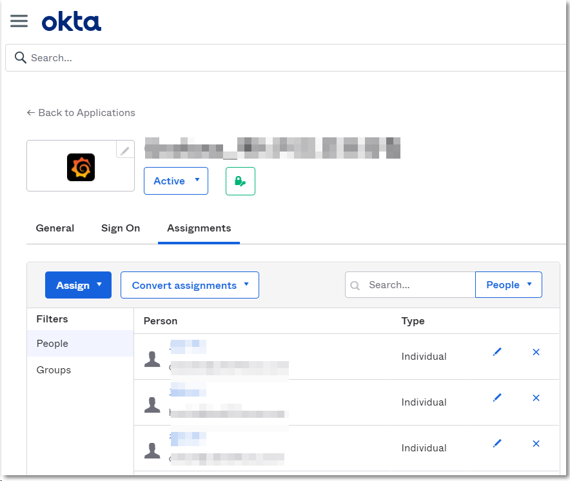Edit the app logo with pencil icon

[x=125, y=150]
